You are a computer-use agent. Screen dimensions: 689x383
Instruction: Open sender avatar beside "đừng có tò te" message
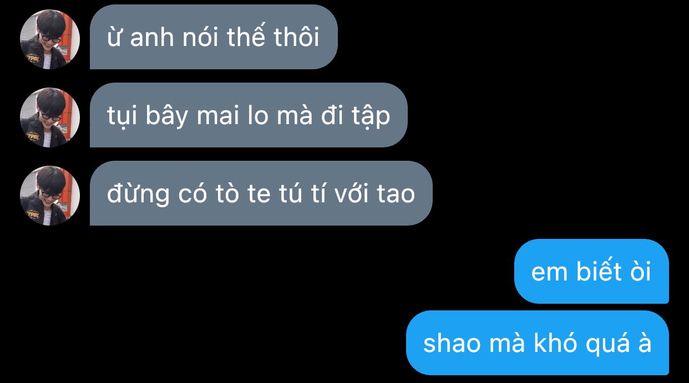coord(50,196)
